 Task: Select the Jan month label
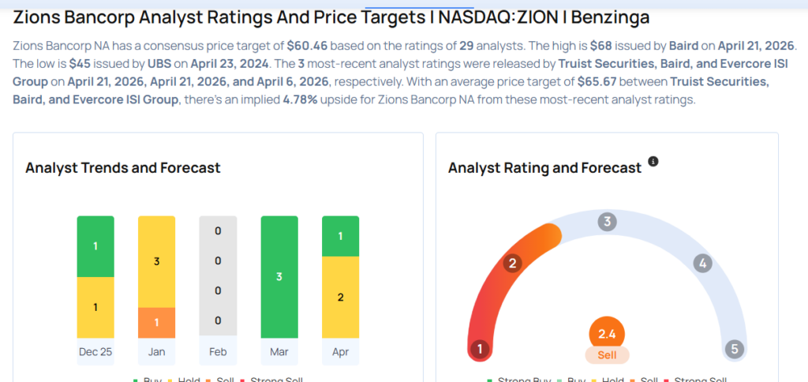(x=156, y=351)
